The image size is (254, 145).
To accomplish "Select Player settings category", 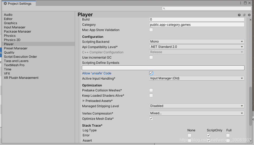I will (38, 44).
